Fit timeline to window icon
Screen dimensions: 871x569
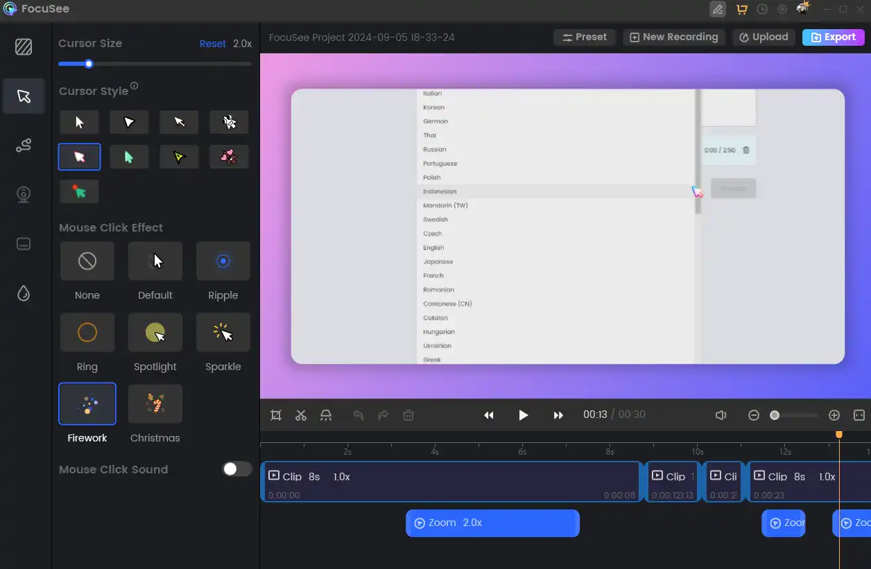[x=859, y=415]
